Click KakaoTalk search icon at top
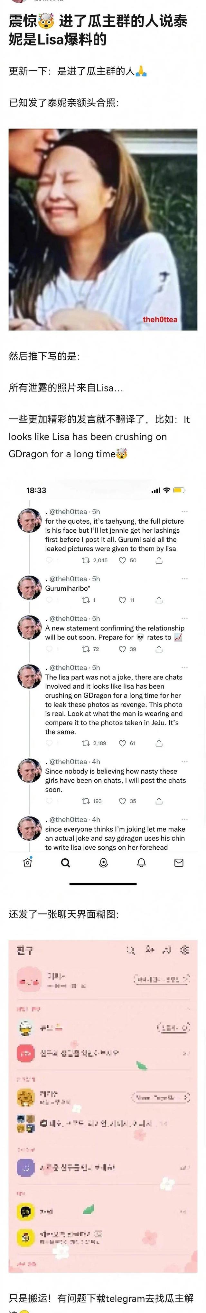206x1313 pixels. click(x=131, y=950)
